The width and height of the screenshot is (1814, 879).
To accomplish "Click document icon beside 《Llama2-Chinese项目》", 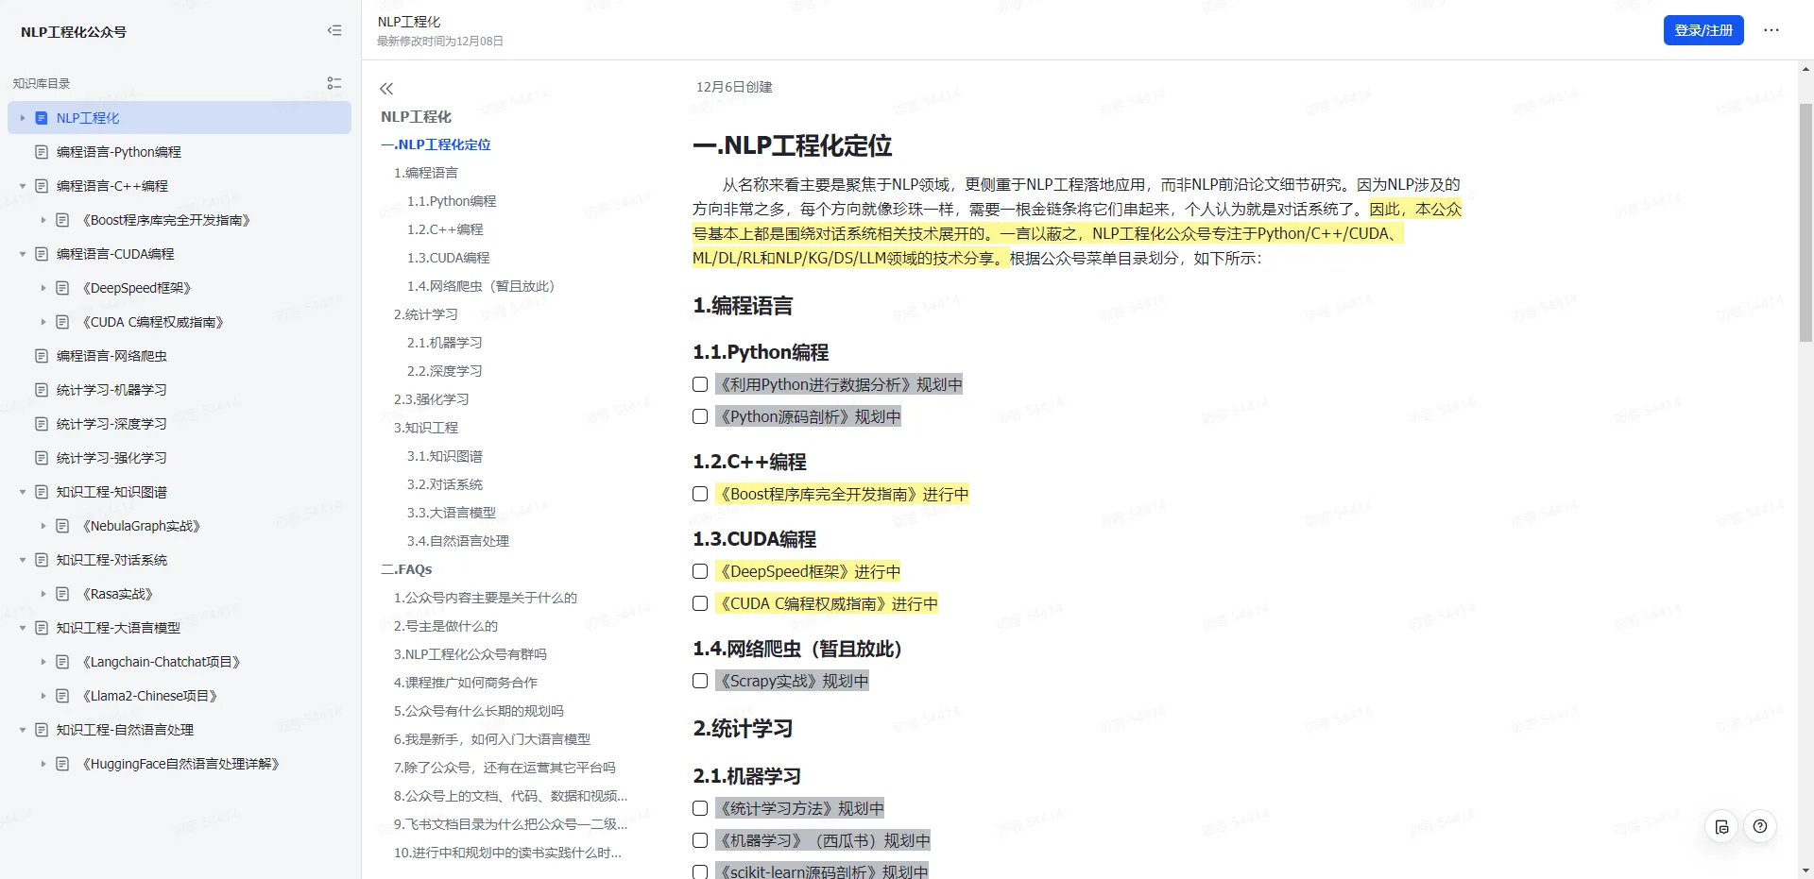I will (62, 696).
